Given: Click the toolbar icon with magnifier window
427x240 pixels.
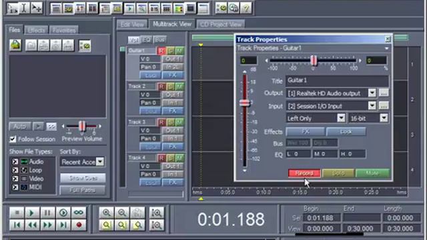Looking at the screenshot, I should [141, 9].
